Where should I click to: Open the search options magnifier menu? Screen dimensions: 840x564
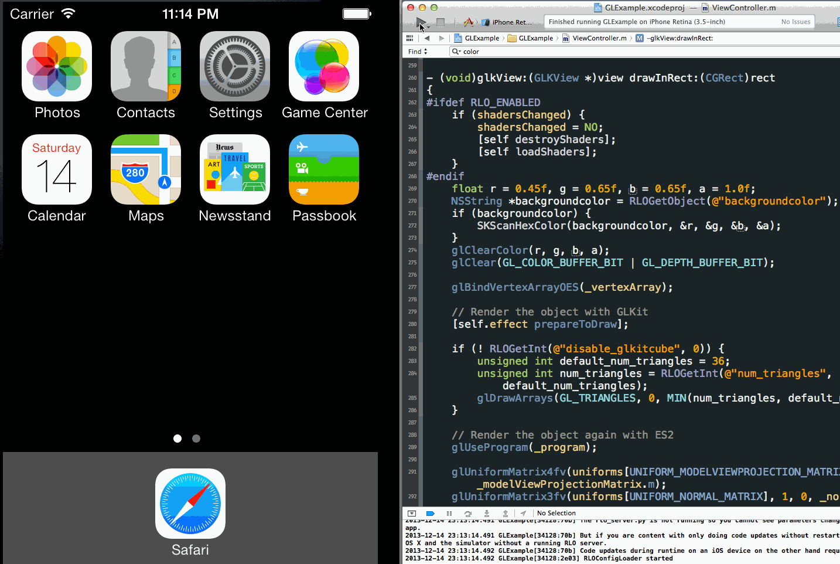tap(456, 52)
